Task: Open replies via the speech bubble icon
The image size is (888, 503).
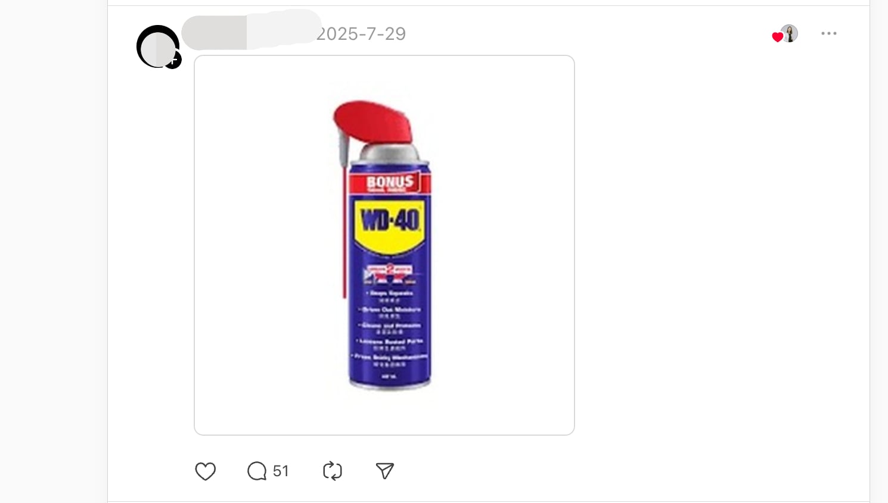Action: [x=257, y=471]
